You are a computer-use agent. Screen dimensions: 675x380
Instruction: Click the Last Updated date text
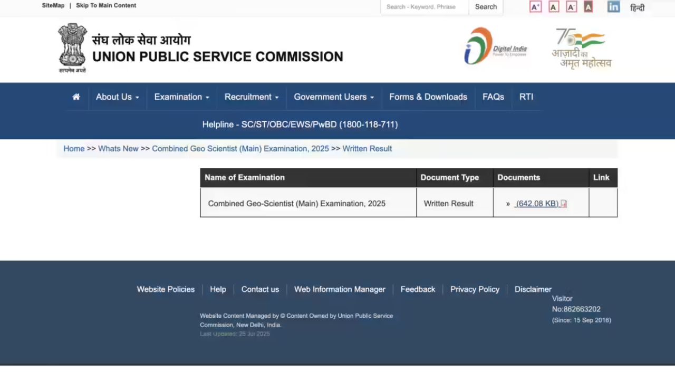coord(235,334)
